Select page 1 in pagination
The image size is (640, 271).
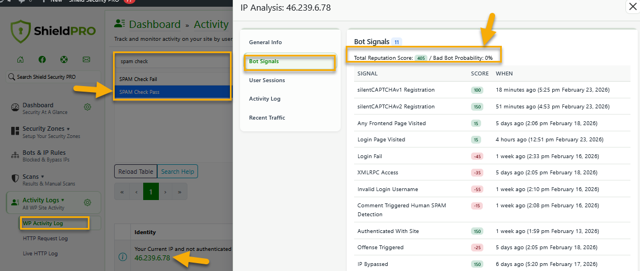point(150,192)
